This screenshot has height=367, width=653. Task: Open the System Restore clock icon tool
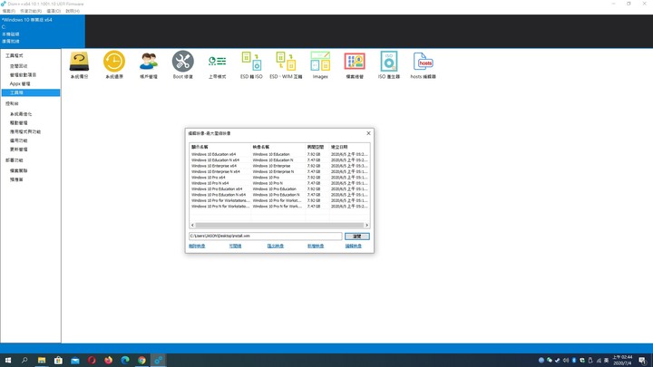pyautogui.click(x=114, y=65)
